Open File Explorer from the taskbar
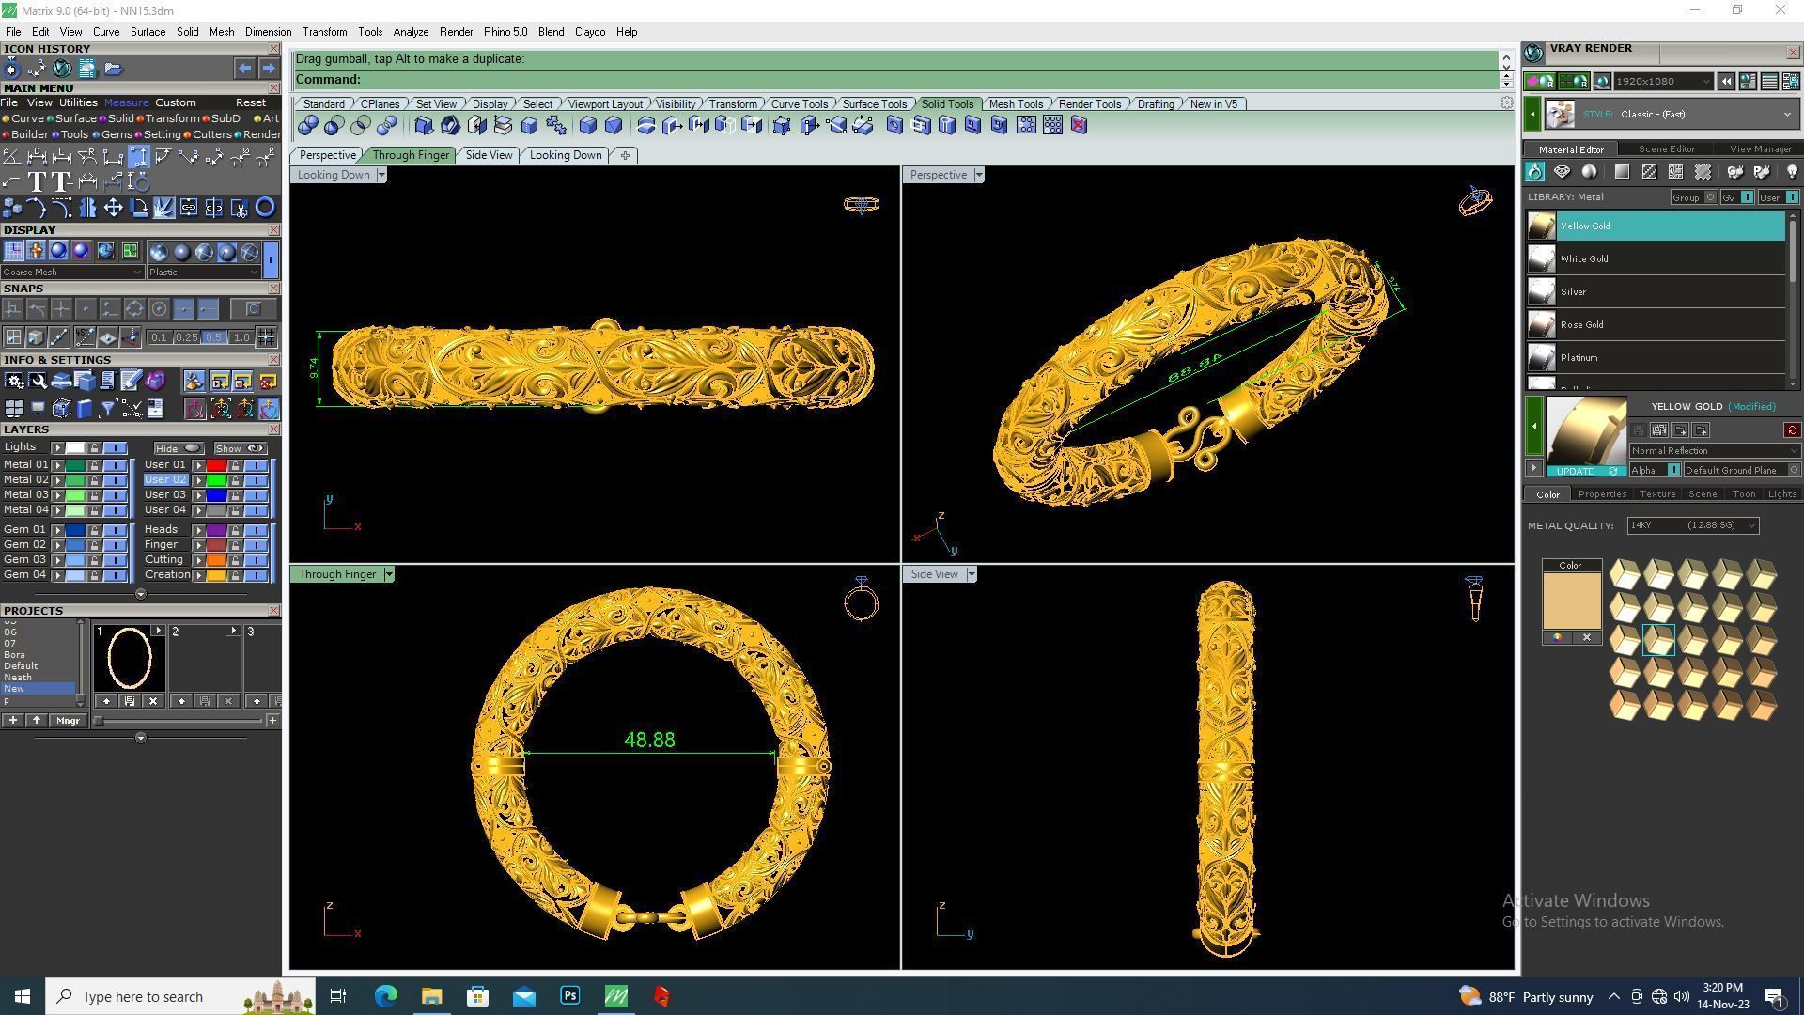 point(431,996)
